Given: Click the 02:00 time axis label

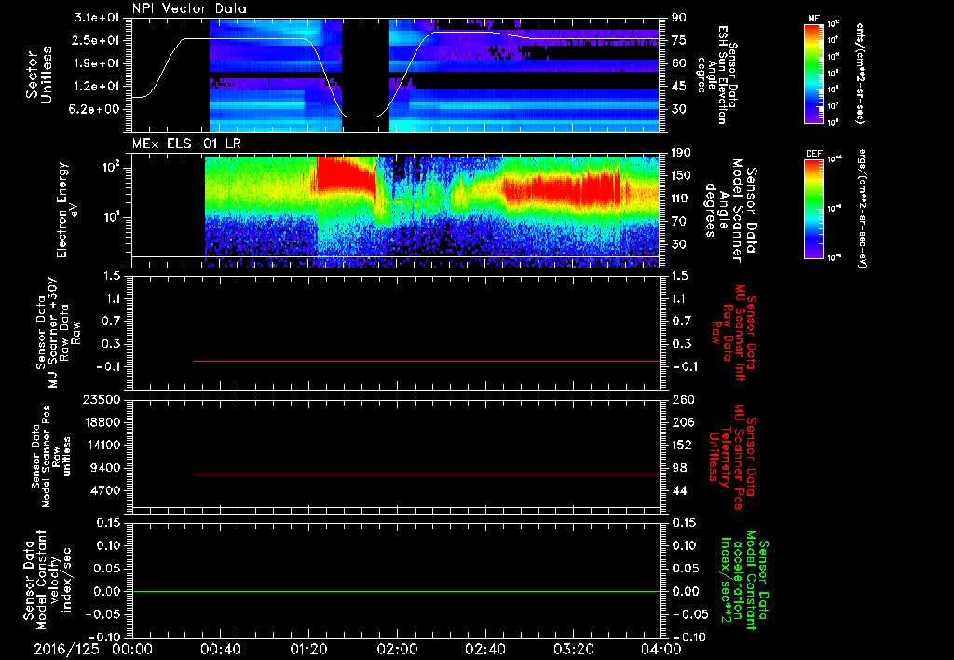Looking at the screenshot, I should pyautogui.click(x=397, y=649).
